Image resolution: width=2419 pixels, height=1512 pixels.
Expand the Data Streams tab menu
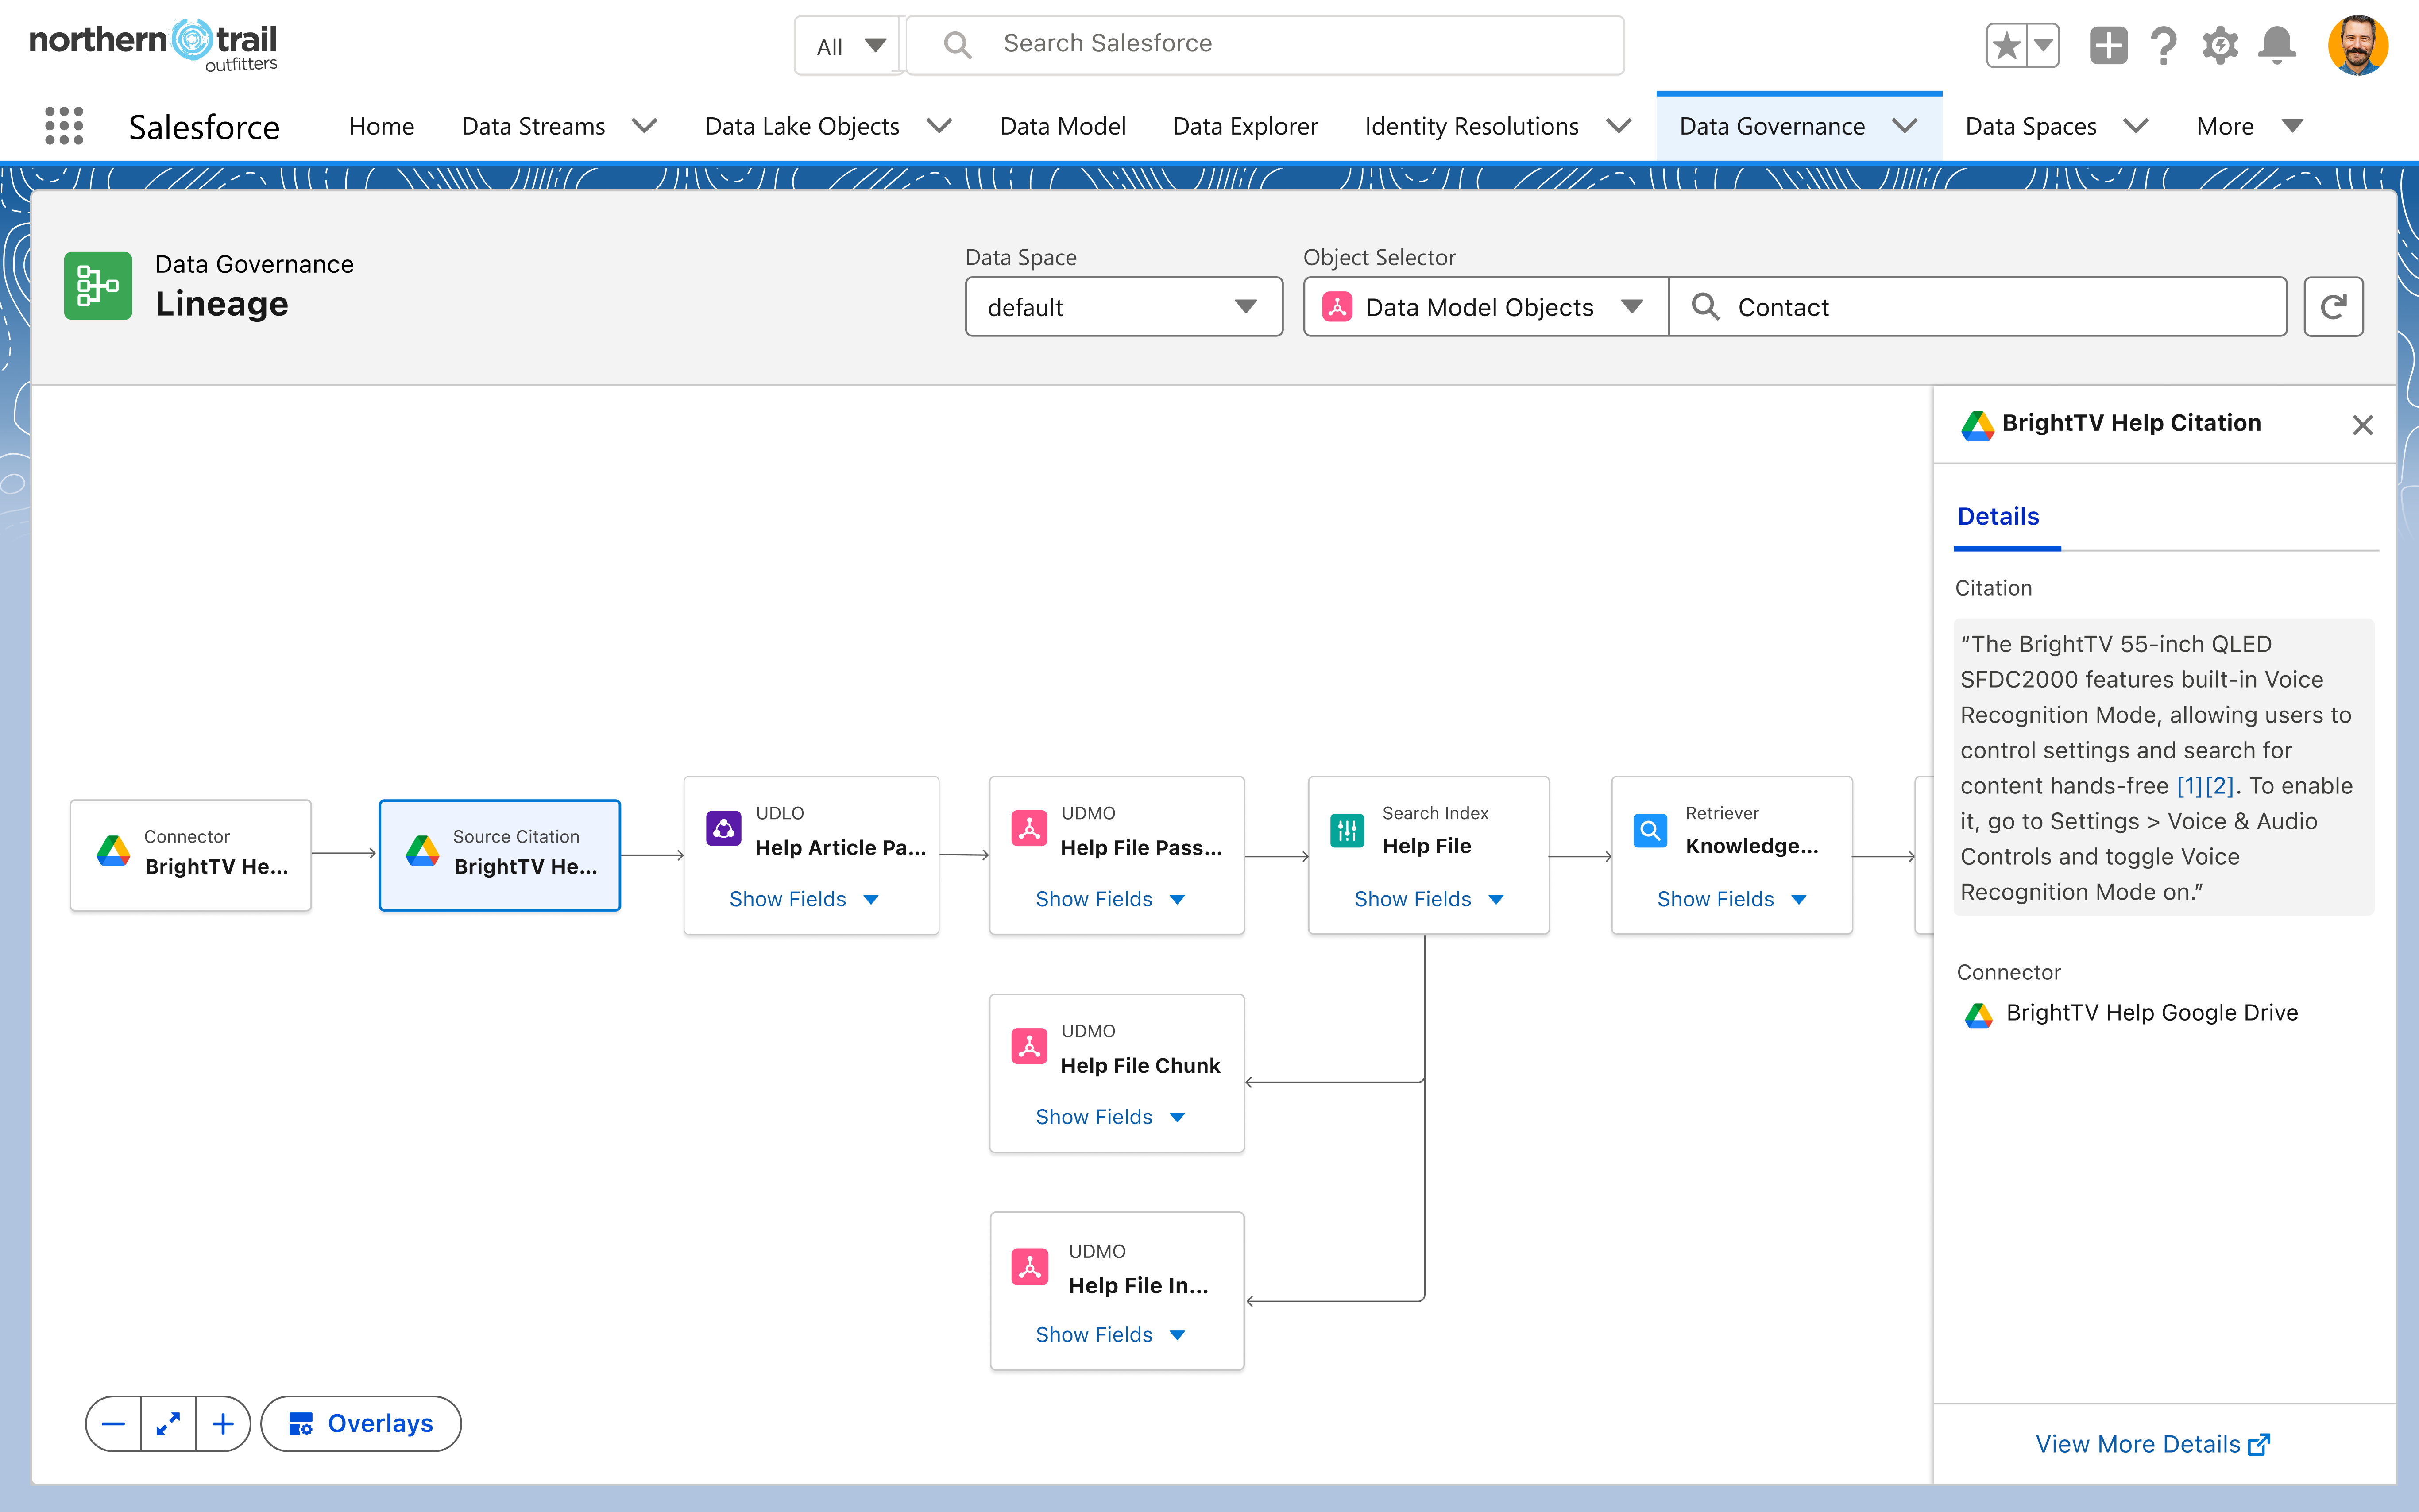pyautogui.click(x=645, y=126)
